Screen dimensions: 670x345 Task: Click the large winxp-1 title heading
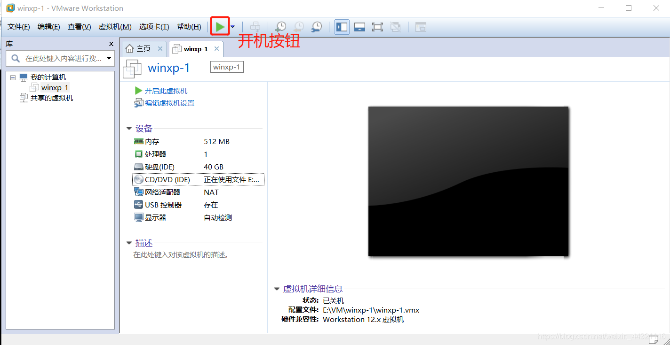coord(169,68)
